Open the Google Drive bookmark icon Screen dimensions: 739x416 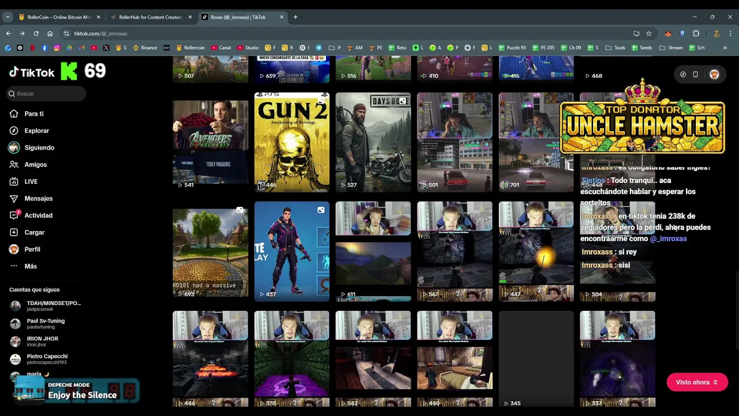tap(69, 48)
